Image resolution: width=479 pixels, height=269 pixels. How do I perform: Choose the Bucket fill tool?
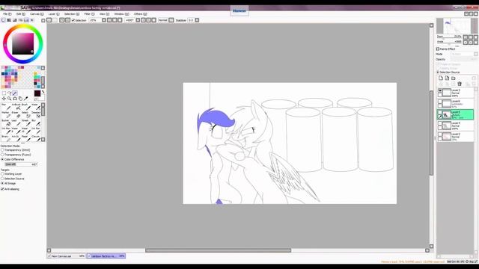pyautogui.click(x=6, y=123)
